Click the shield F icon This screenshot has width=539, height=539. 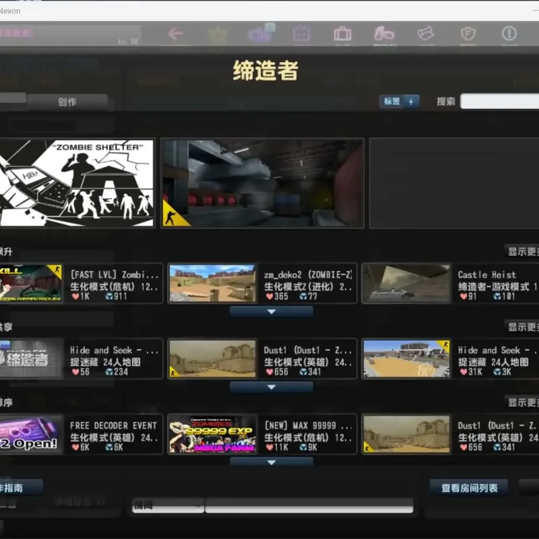468,34
